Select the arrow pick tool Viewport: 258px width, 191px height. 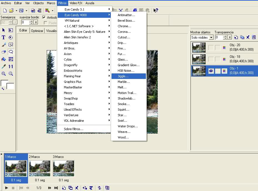(3, 30)
